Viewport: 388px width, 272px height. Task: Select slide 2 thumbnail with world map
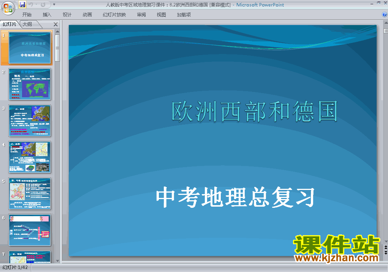pyautogui.click(x=30, y=84)
